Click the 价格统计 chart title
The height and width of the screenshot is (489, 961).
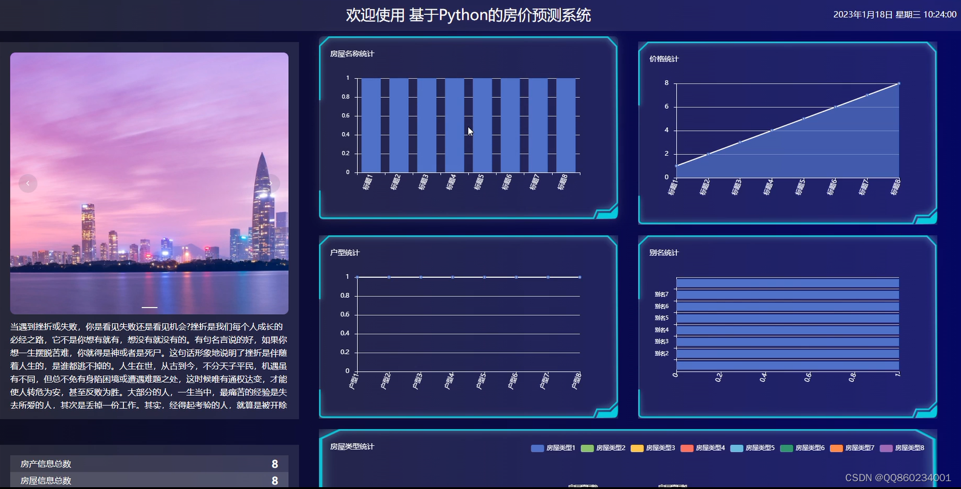(x=664, y=59)
